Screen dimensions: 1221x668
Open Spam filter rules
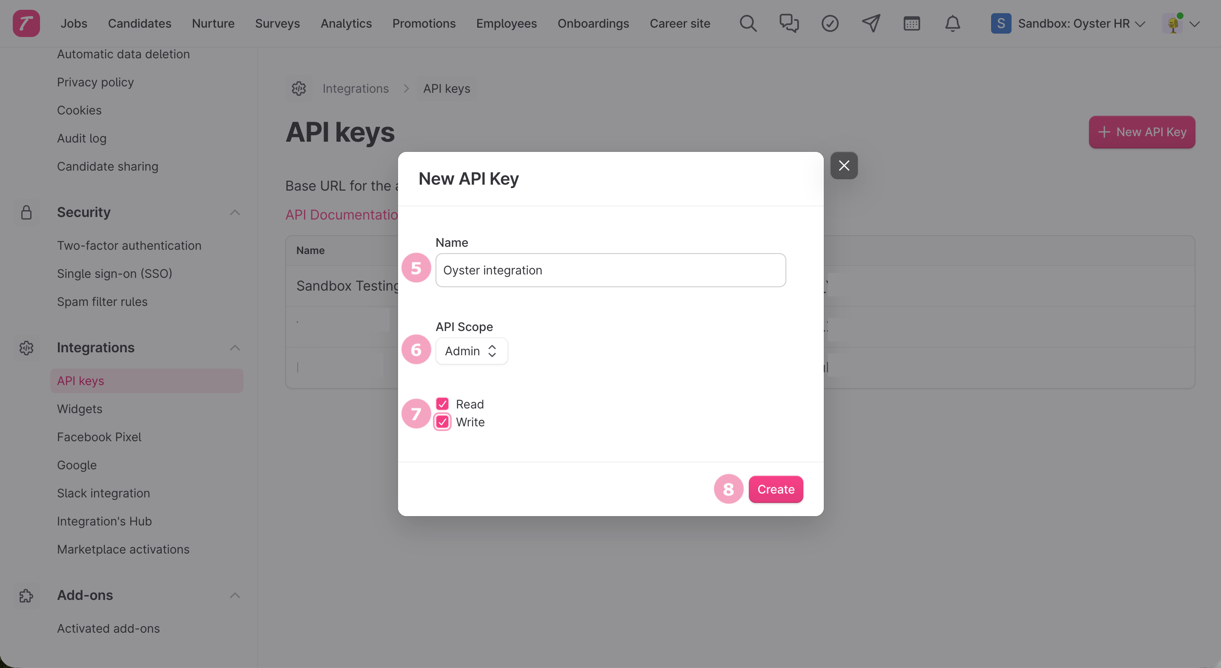pos(102,302)
